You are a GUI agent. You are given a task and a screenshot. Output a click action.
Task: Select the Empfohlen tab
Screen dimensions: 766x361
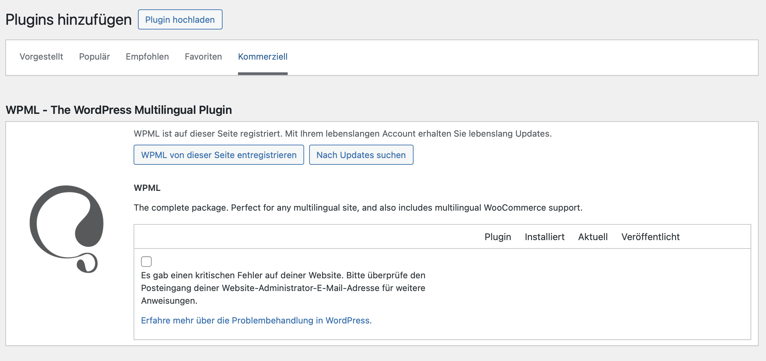point(147,57)
